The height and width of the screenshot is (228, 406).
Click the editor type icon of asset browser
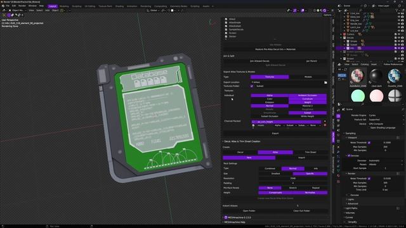pos(339,65)
